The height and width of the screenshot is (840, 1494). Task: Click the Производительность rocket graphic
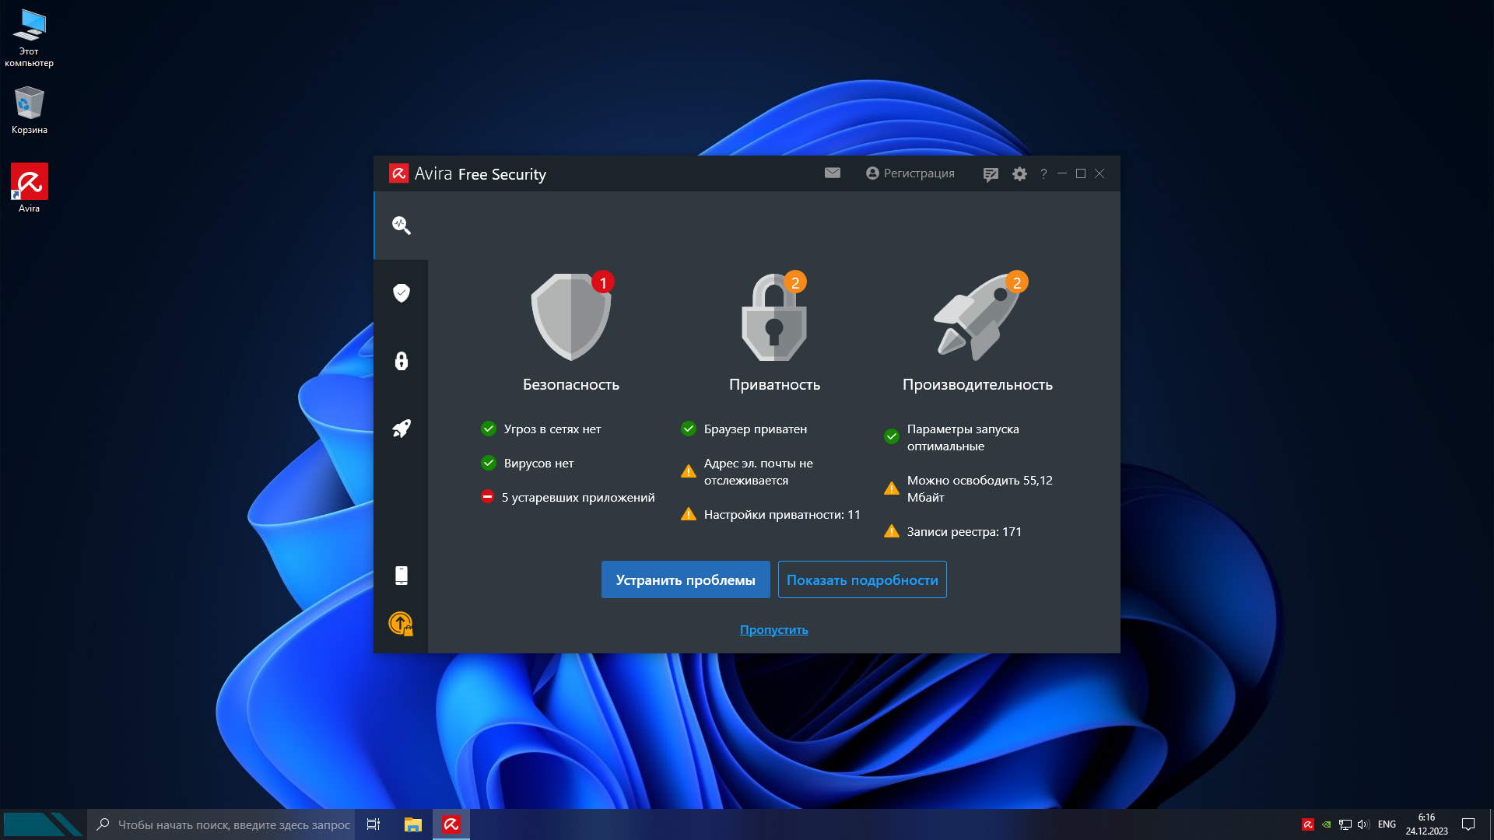click(977, 317)
